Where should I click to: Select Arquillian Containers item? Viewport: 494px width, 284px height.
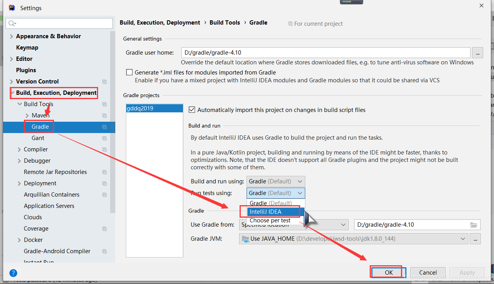[x=52, y=195]
